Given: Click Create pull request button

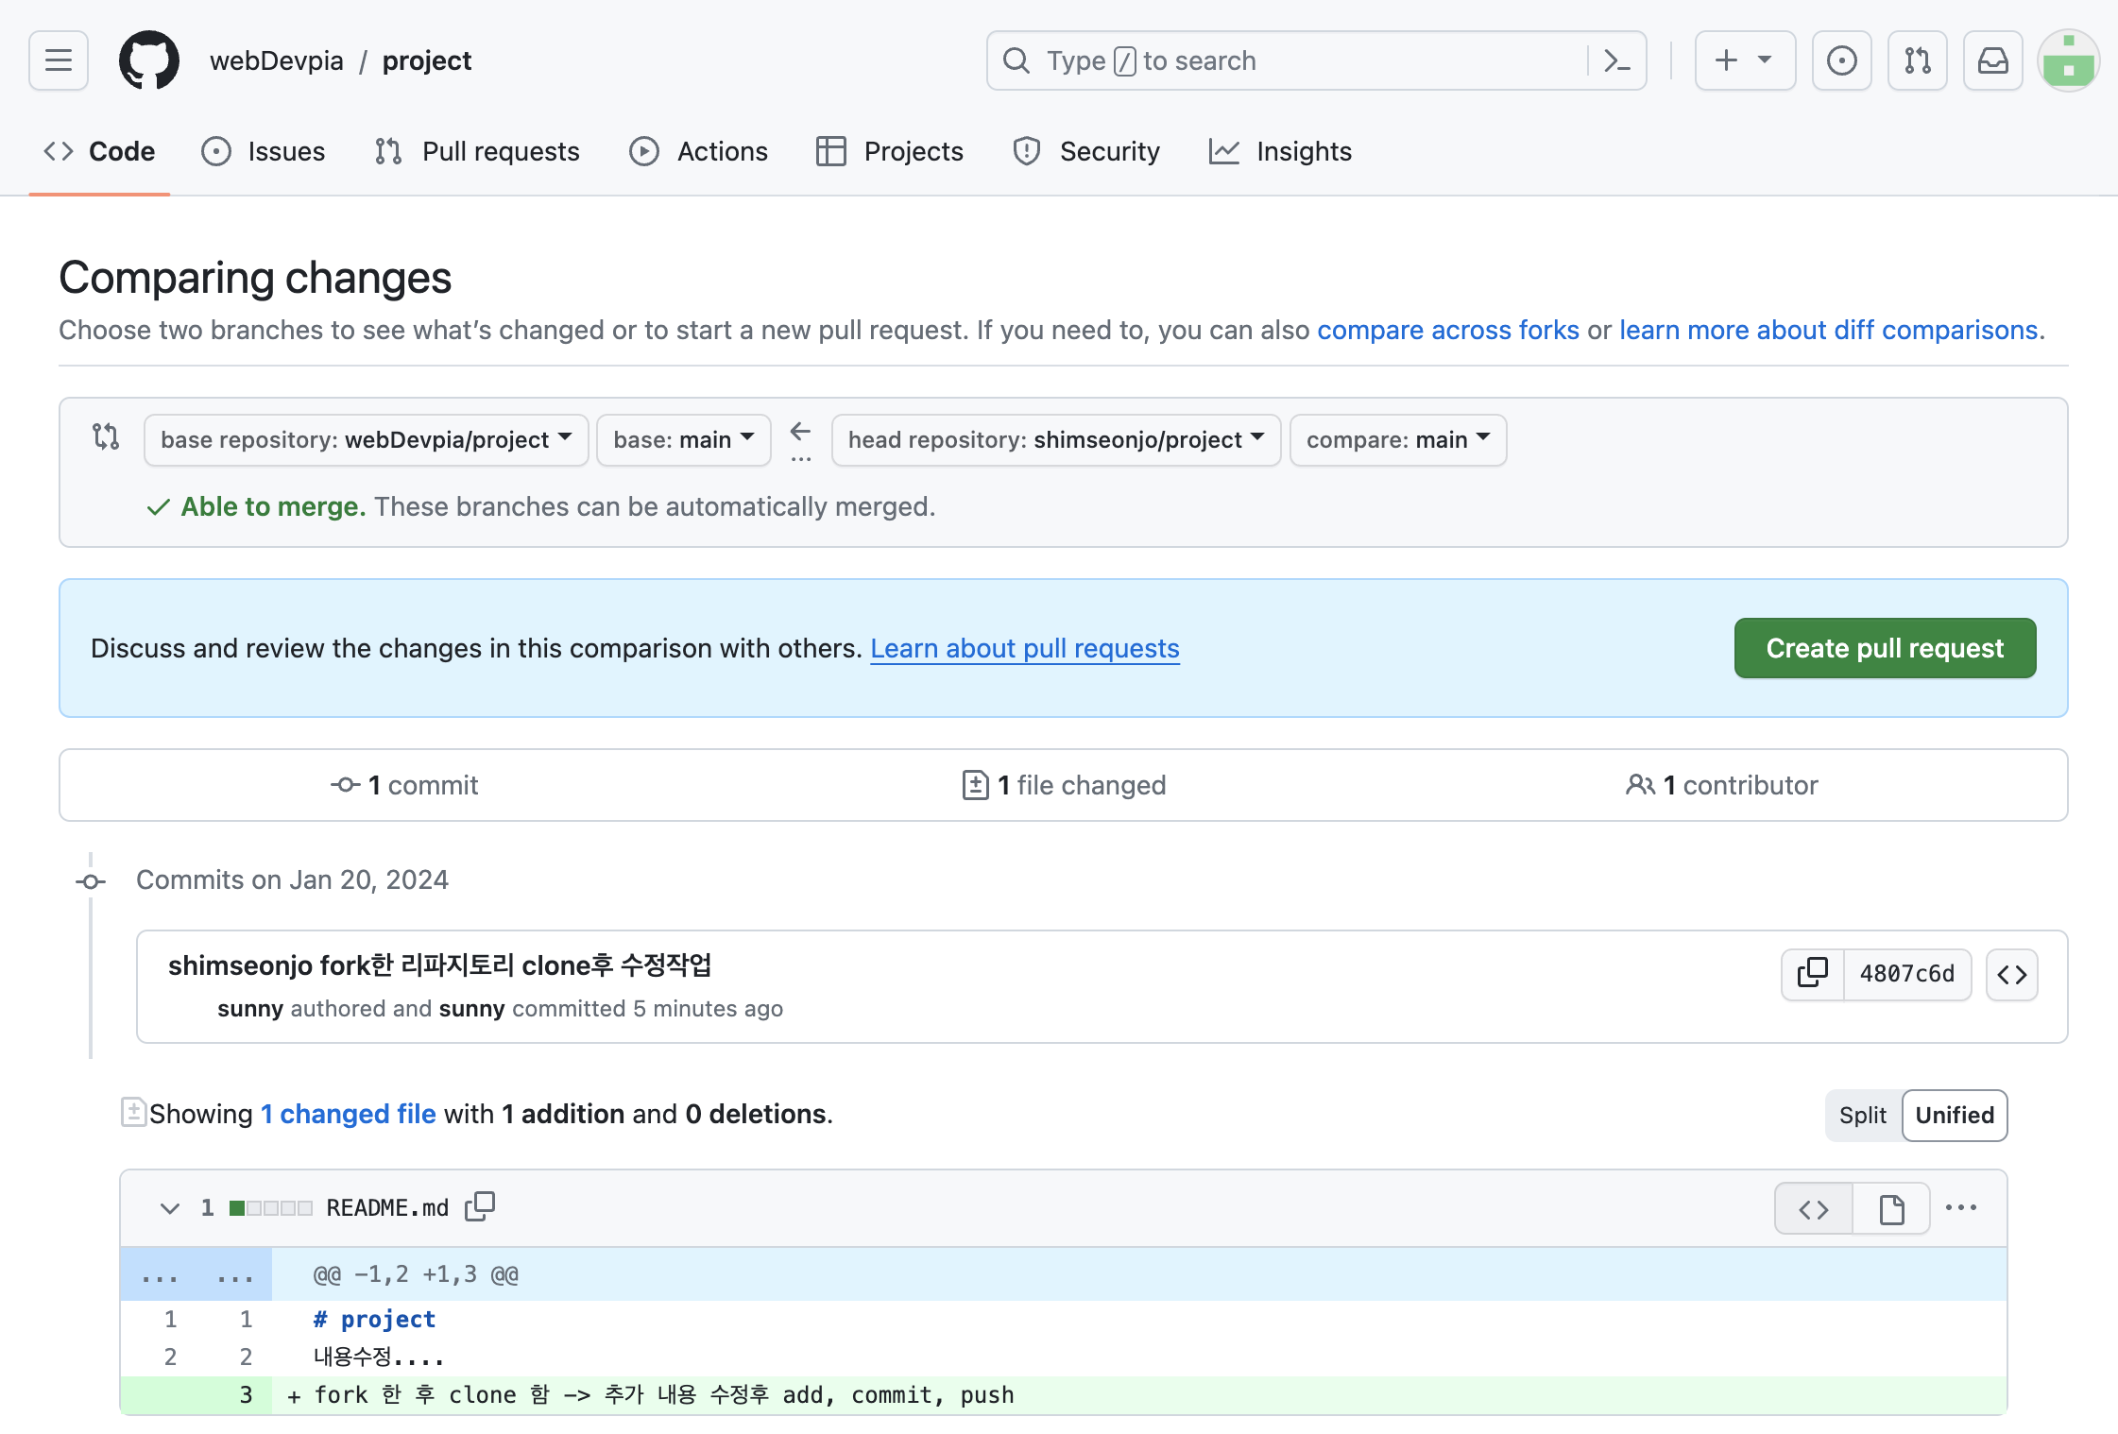Looking at the screenshot, I should [x=1884, y=648].
